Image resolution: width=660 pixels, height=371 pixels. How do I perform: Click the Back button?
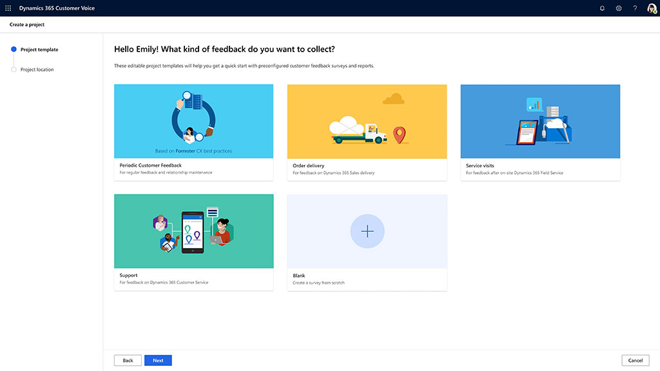point(128,360)
